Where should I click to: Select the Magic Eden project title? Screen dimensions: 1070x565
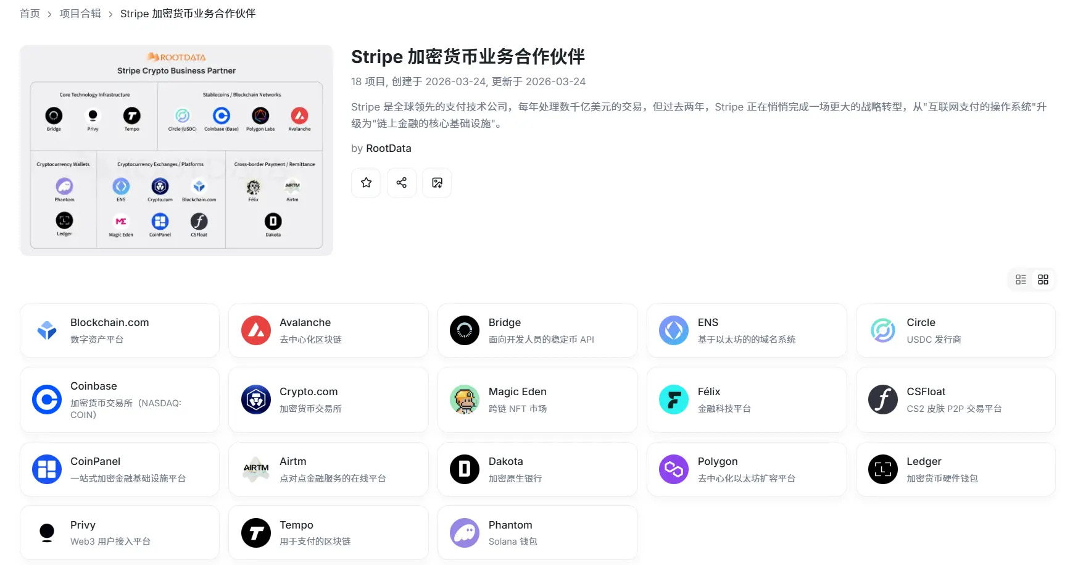pos(518,391)
